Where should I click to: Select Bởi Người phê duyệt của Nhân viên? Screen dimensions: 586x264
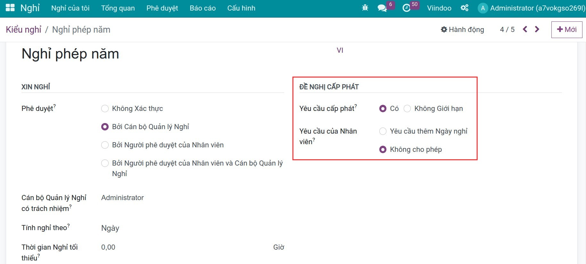(105, 145)
